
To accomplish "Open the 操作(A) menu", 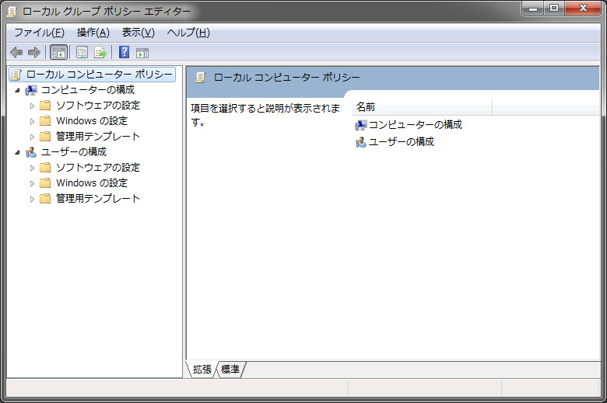I will click(93, 33).
